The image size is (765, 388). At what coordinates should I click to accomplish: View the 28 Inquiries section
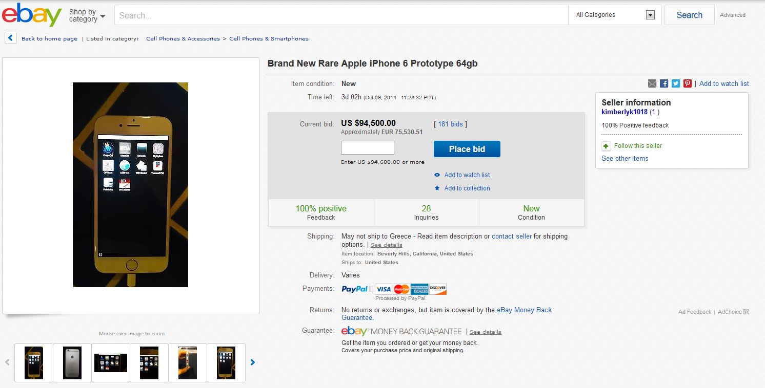click(x=426, y=212)
